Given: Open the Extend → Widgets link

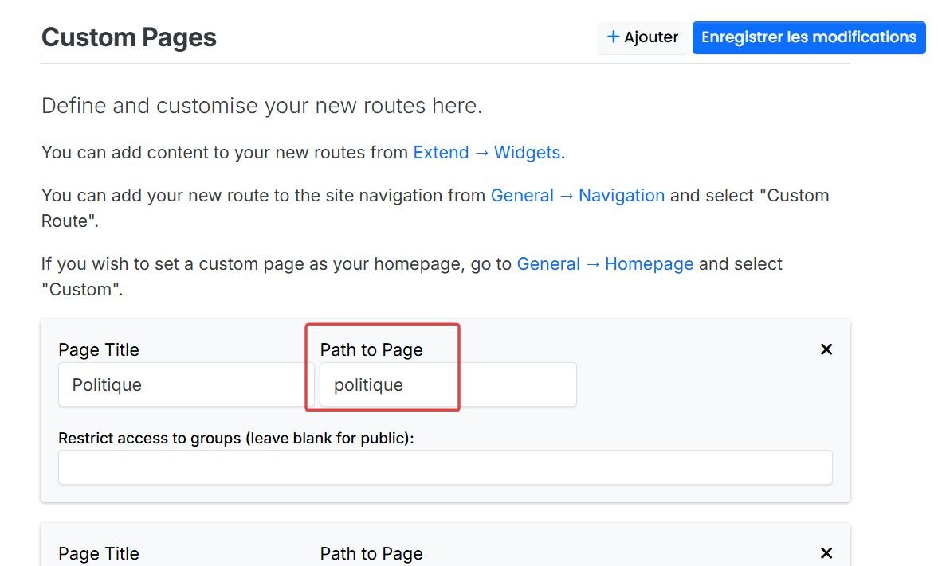Looking at the screenshot, I should click(486, 153).
